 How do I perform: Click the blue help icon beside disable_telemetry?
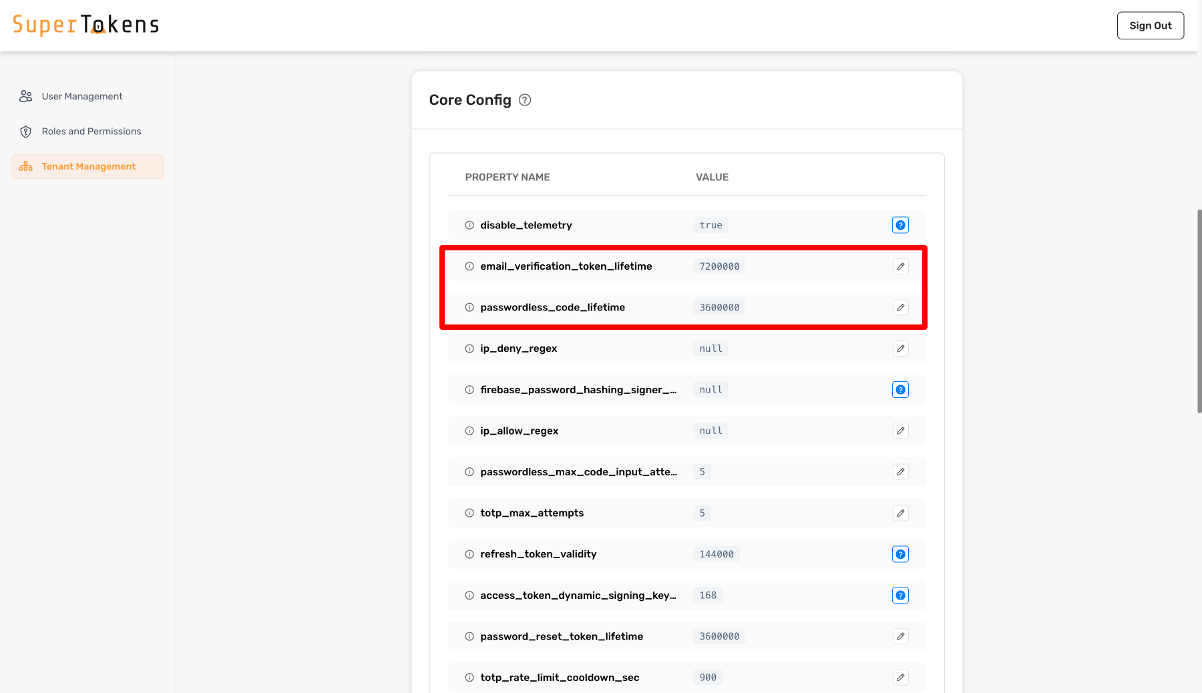pyautogui.click(x=900, y=225)
